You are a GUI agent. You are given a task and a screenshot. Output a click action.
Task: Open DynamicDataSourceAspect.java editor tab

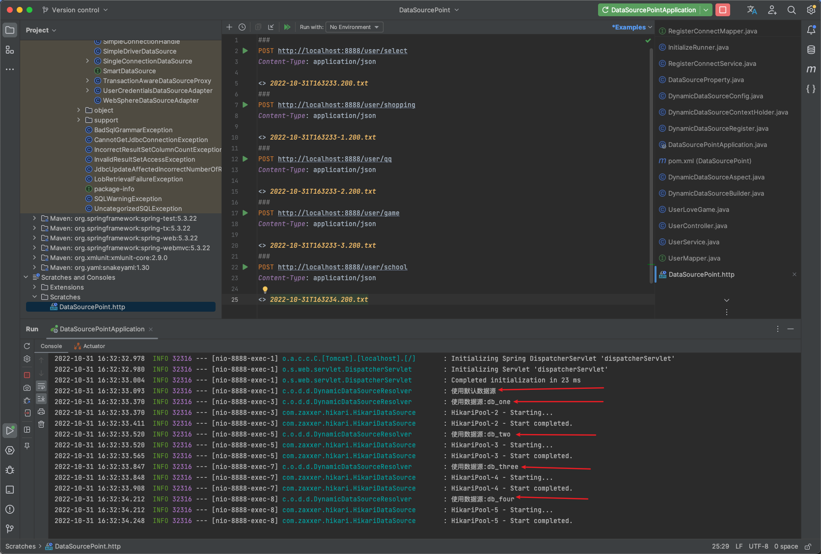click(716, 177)
